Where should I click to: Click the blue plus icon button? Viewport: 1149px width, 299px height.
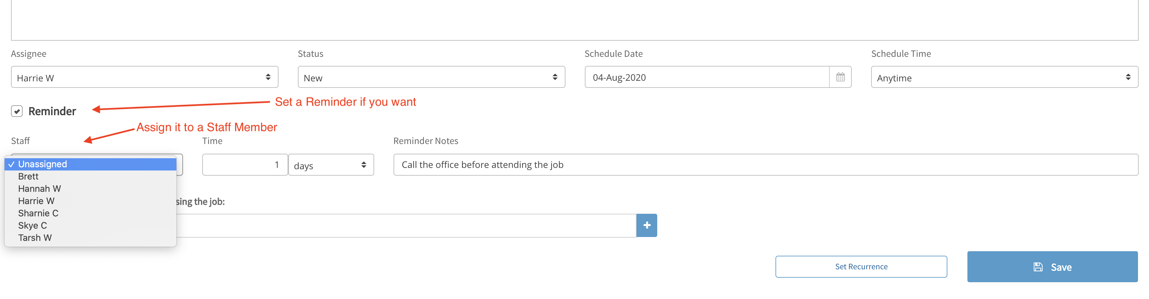pyautogui.click(x=646, y=225)
